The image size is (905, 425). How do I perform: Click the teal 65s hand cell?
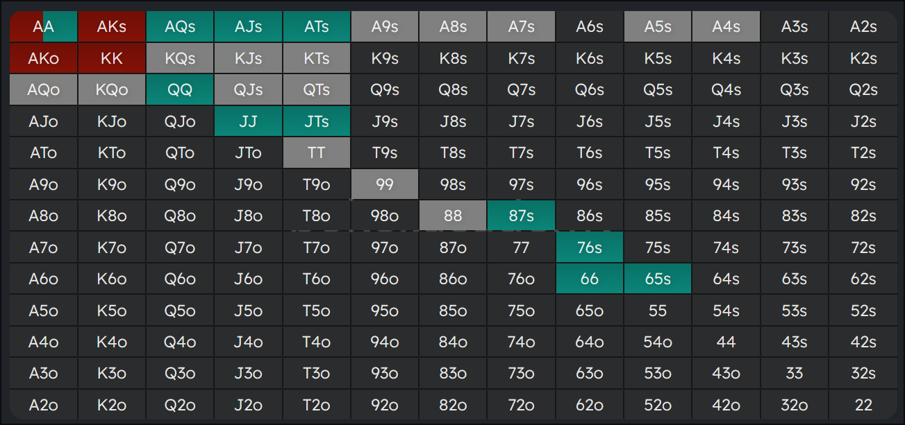(x=658, y=279)
